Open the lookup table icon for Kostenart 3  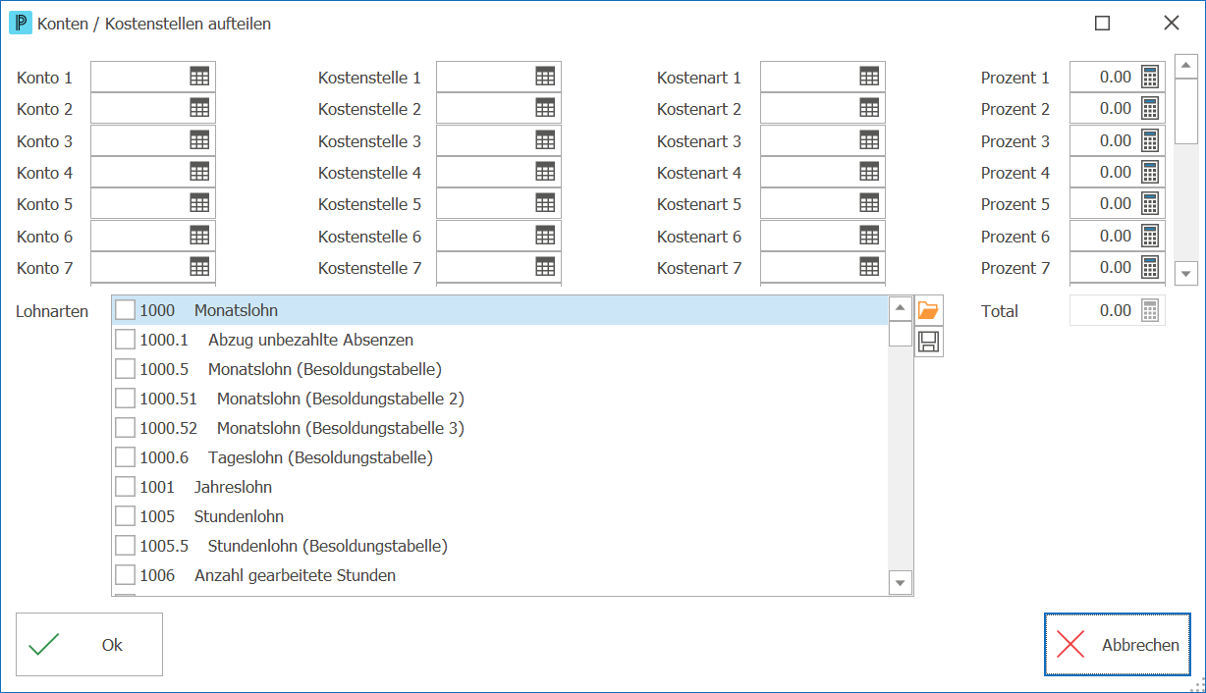click(x=869, y=140)
